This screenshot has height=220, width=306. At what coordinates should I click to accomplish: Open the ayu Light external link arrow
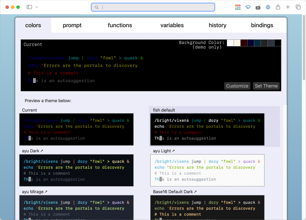[x=173, y=151]
